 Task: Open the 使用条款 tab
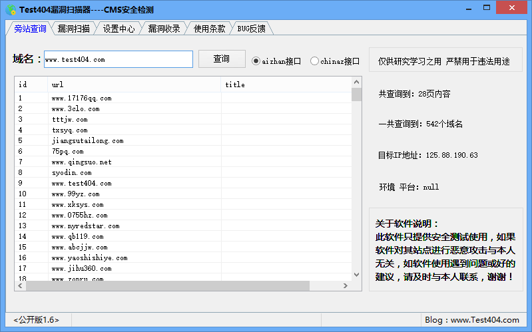coord(209,29)
